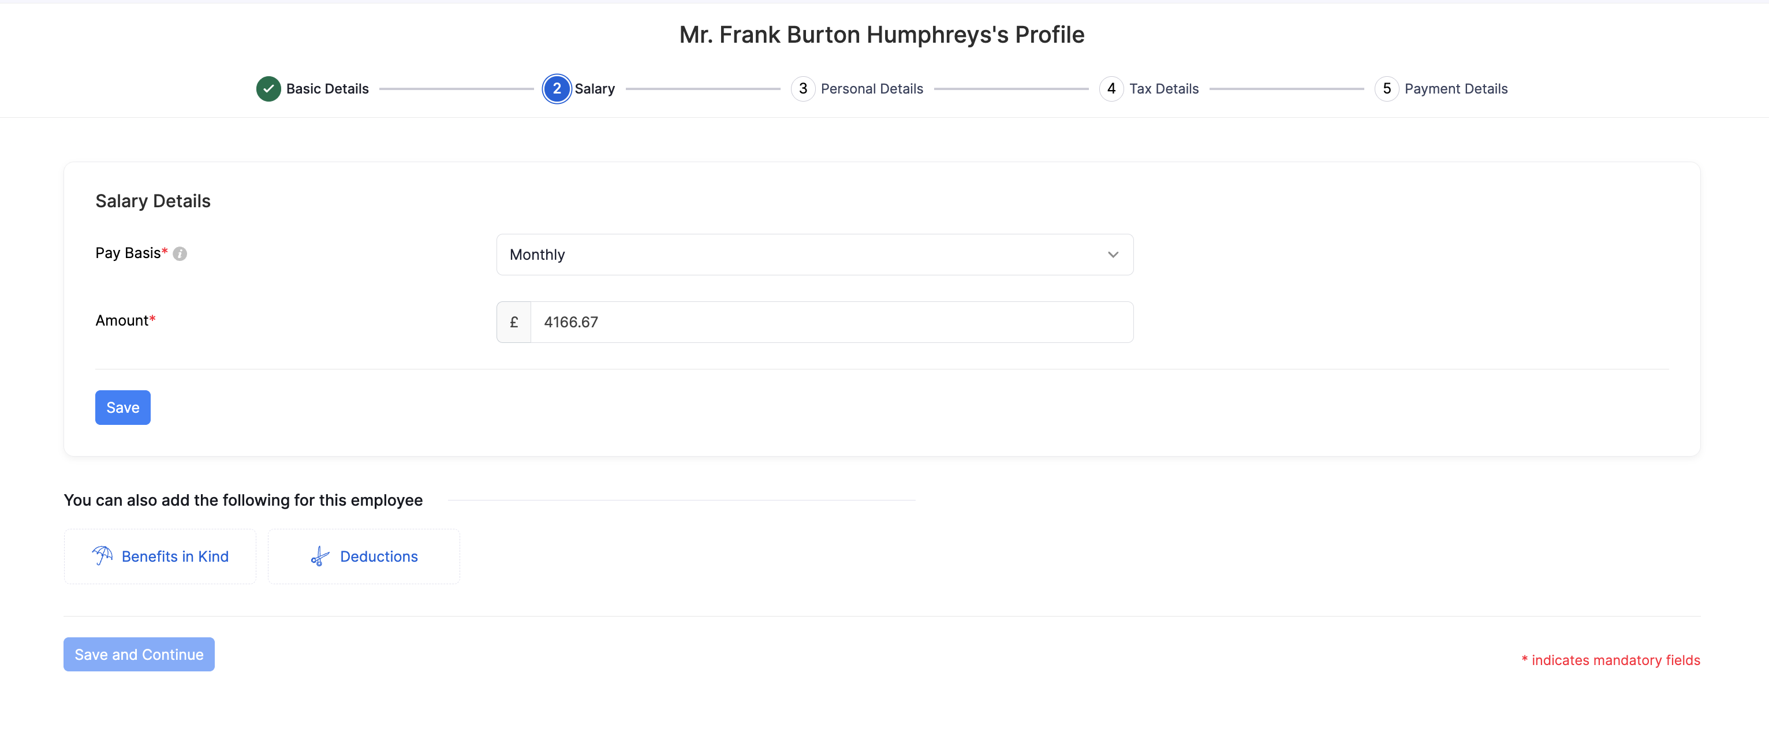The image size is (1769, 732).
Task: Click the Pay Basis info icon
Action: [x=180, y=254]
